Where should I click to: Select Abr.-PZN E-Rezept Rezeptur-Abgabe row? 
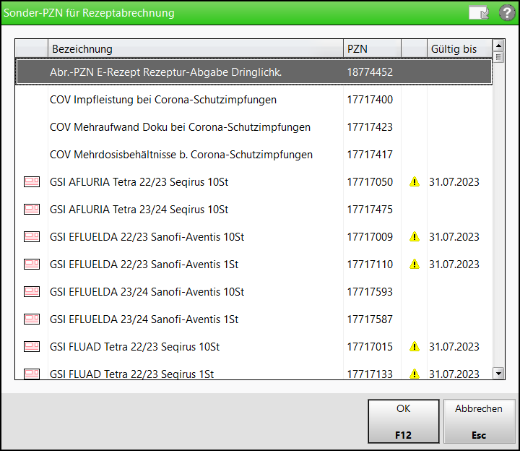(x=165, y=72)
